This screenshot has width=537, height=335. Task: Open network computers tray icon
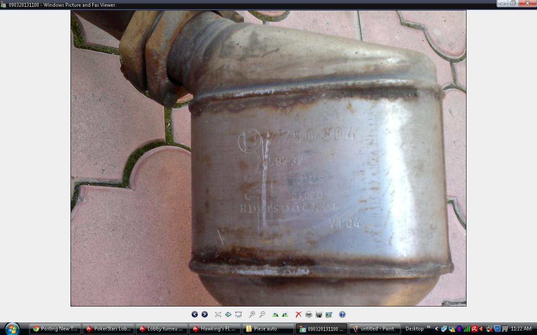point(444,329)
